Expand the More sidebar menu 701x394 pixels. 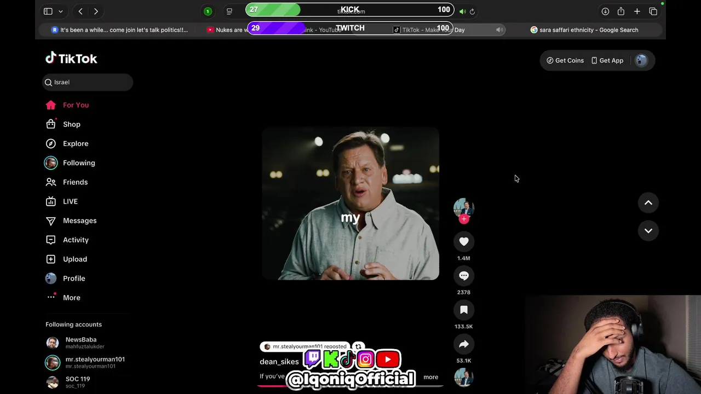coord(71,298)
